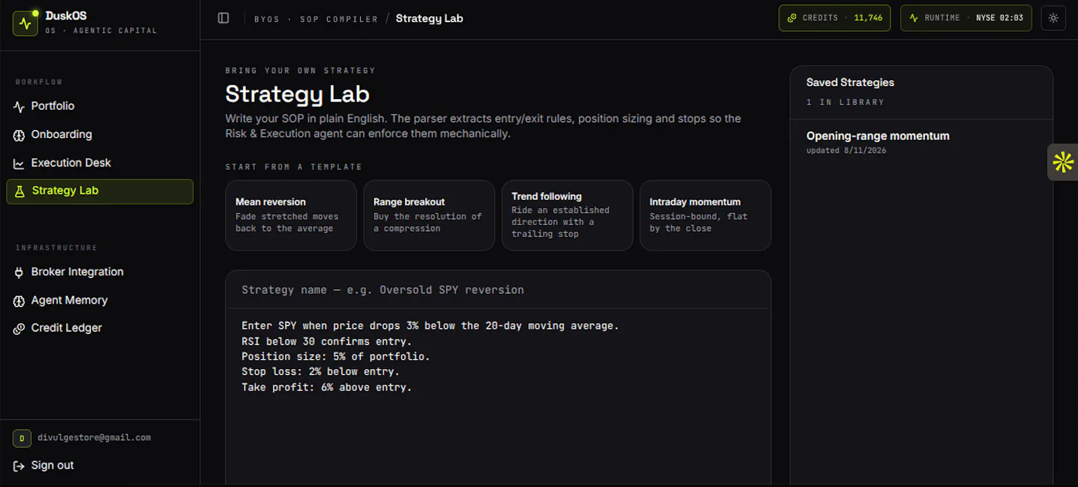Open the Credits 11,746 badge
Viewport: 1078px width, 487px height.
click(835, 18)
